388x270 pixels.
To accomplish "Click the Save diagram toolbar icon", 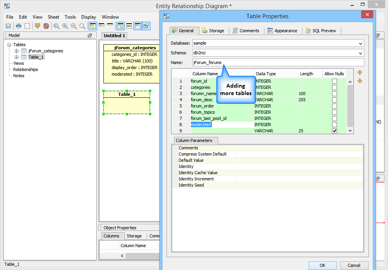I will (8, 26).
